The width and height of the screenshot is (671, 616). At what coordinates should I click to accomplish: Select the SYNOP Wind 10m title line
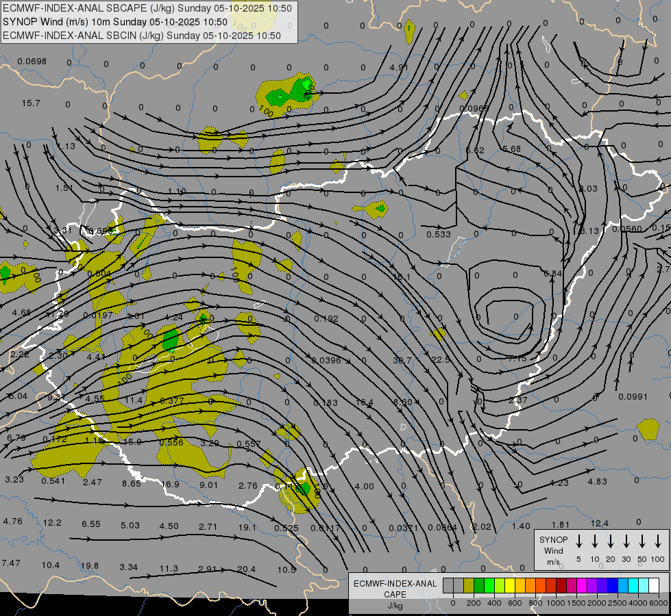point(115,22)
